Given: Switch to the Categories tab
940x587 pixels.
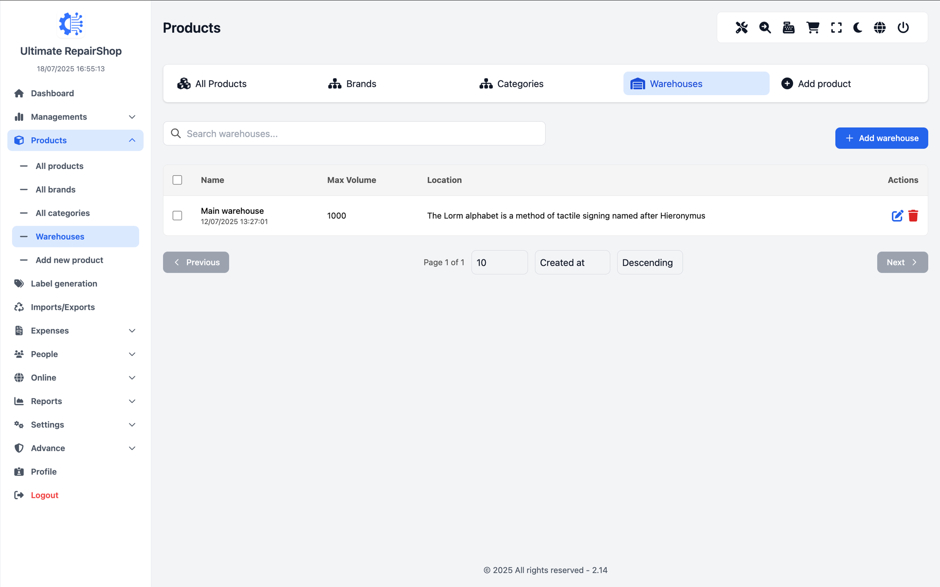Looking at the screenshot, I should click(511, 84).
